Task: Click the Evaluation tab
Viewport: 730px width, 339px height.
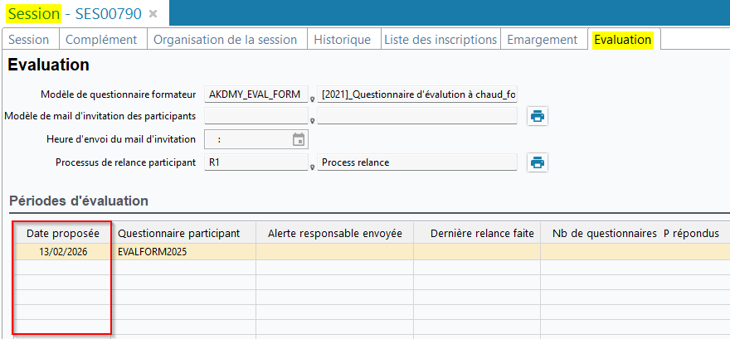Action: point(623,40)
